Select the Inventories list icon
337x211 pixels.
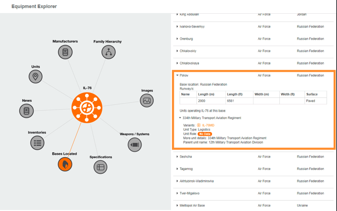(x=37, y=142)
